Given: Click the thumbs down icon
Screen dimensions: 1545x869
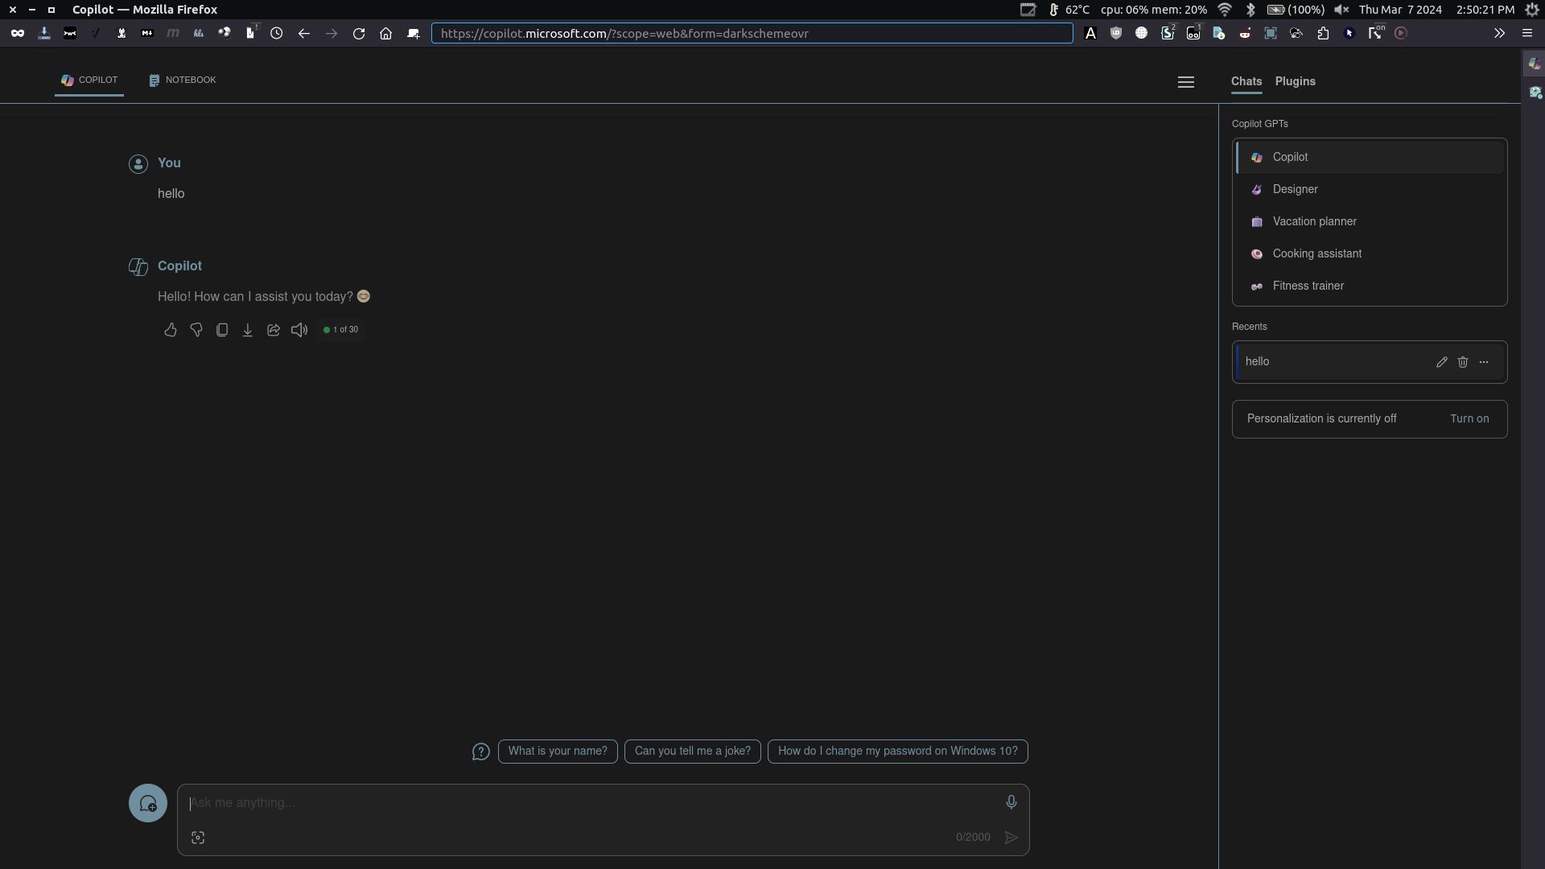Looking at the screenshot, I should pyautogui.click(x=196, y=329).
